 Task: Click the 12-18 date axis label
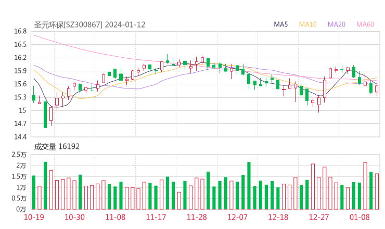tap(278, 217)
